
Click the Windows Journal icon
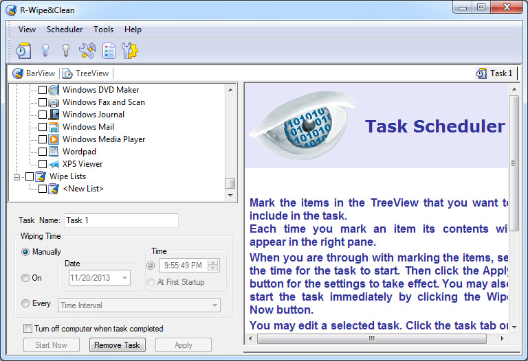click(54, 115)
